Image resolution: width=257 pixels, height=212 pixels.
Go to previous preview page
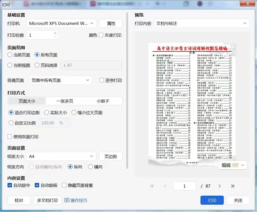(x=165, y=186)
